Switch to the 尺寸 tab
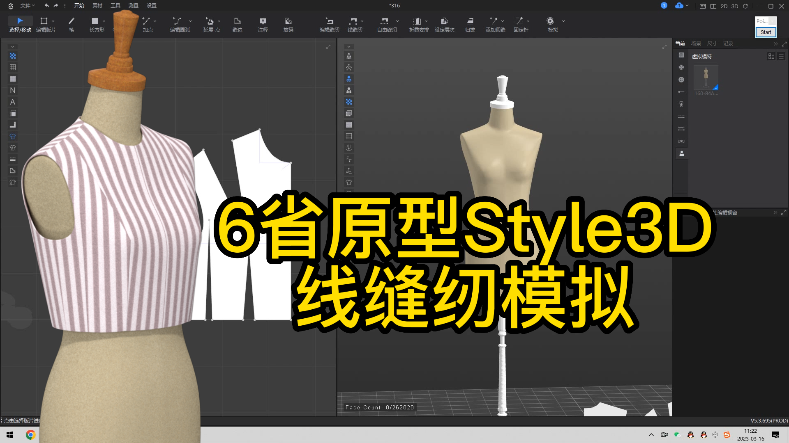The width and height of the screenshot is (789, 443). [x=712, y=43]
